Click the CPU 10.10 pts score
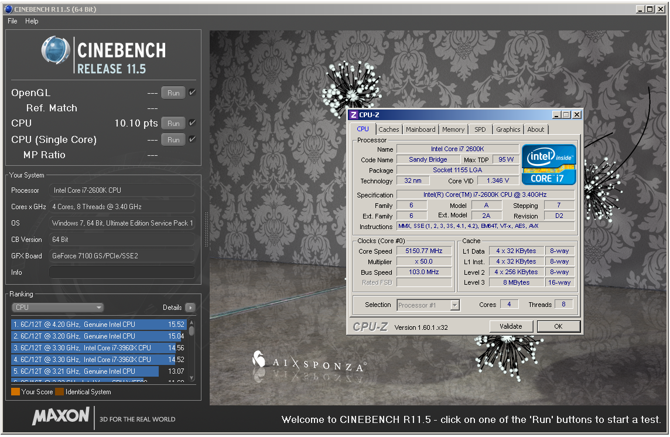 click(x=136, y=123)
